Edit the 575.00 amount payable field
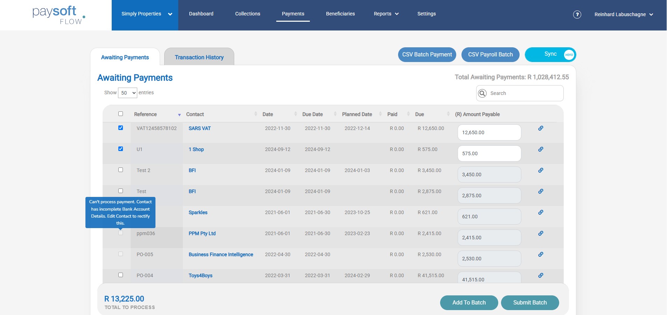Screen dimensions: 667x315 pyautogui.click(x=489, y=153)
